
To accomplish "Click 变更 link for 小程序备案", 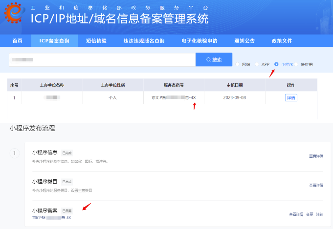I will click(310, 214).
